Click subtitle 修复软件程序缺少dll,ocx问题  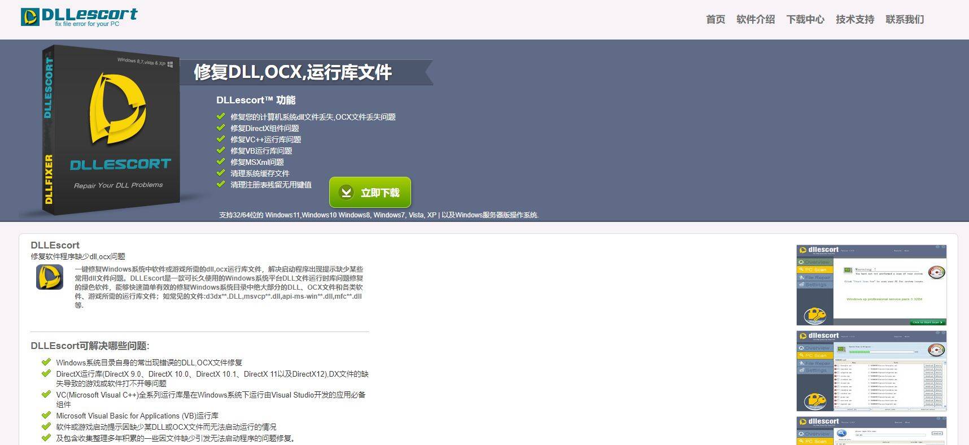coord(78,256)
